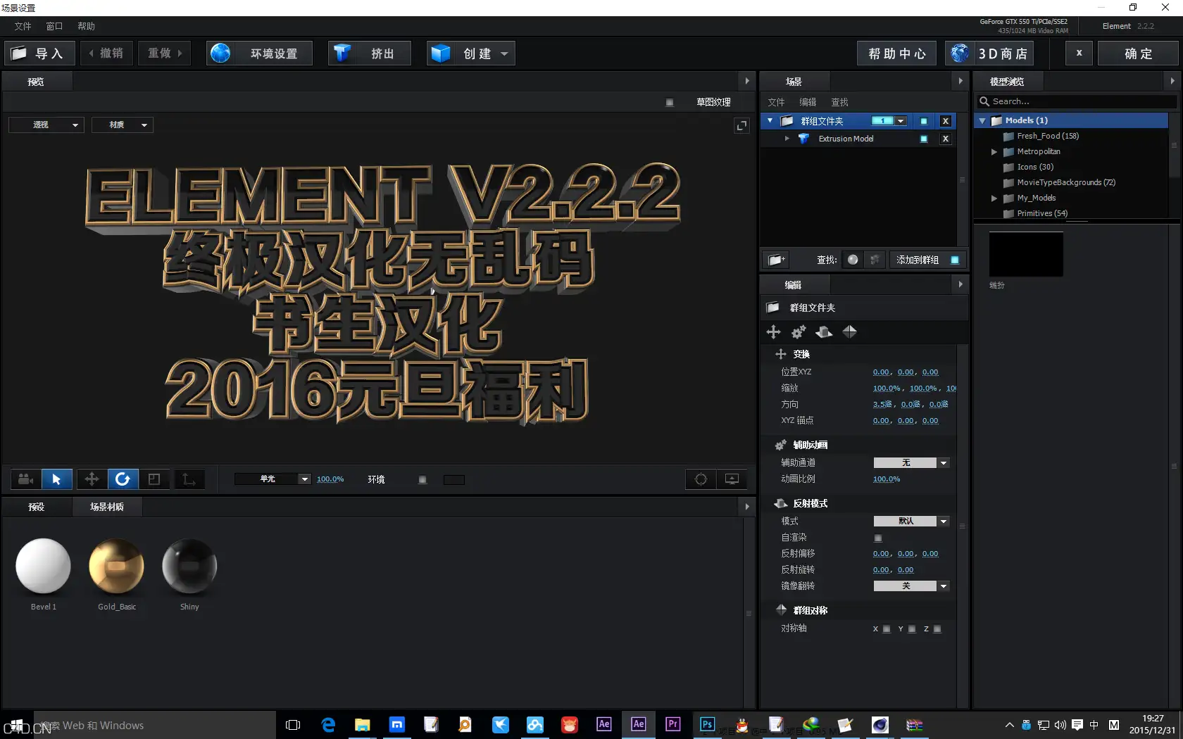
Task: Click the monitor display icon in the preview bar
Action: click(732, 479)
